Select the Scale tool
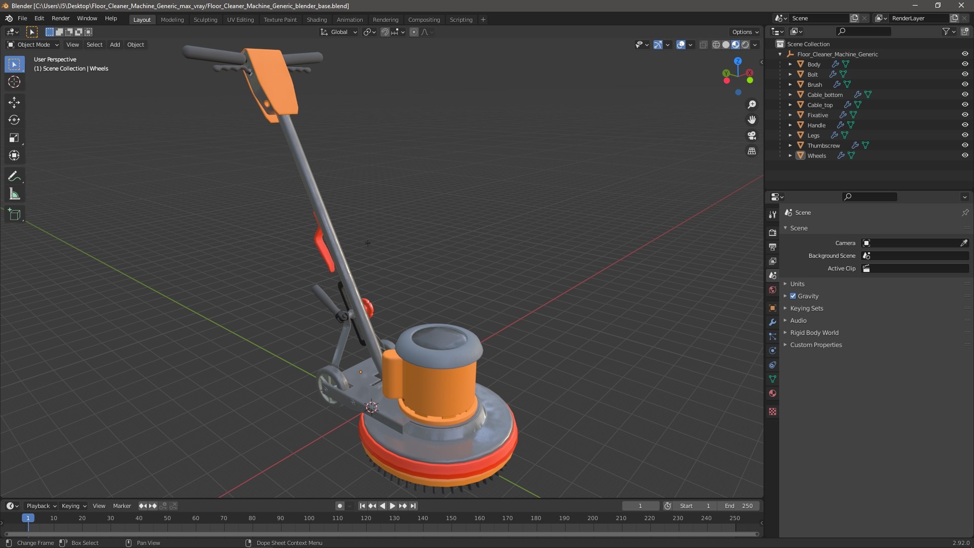 [x=14, y=138]
